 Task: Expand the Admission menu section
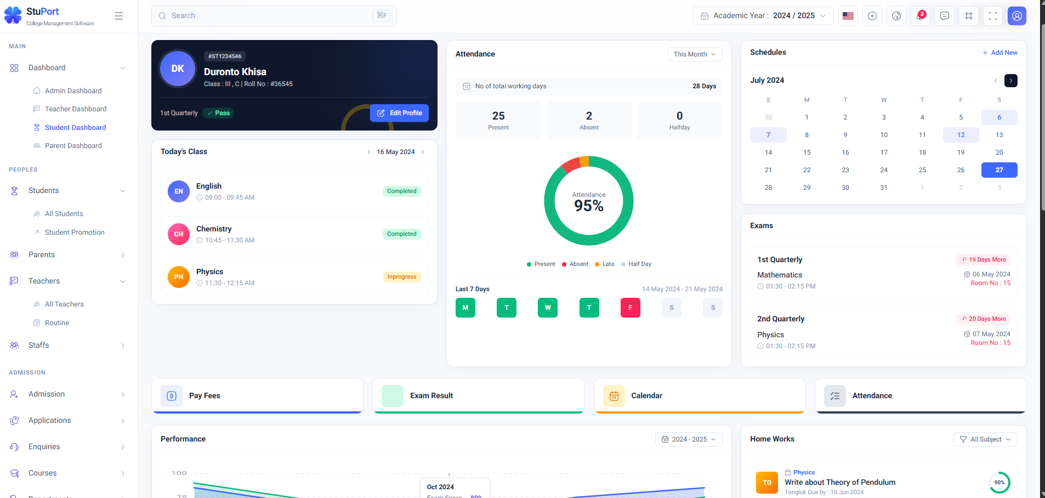68,394
